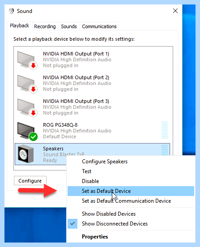Screen dimensions: 200x247
Task: Click the NVIDIA HDMI Output Port 3 monitor icon
Action: 27,107
